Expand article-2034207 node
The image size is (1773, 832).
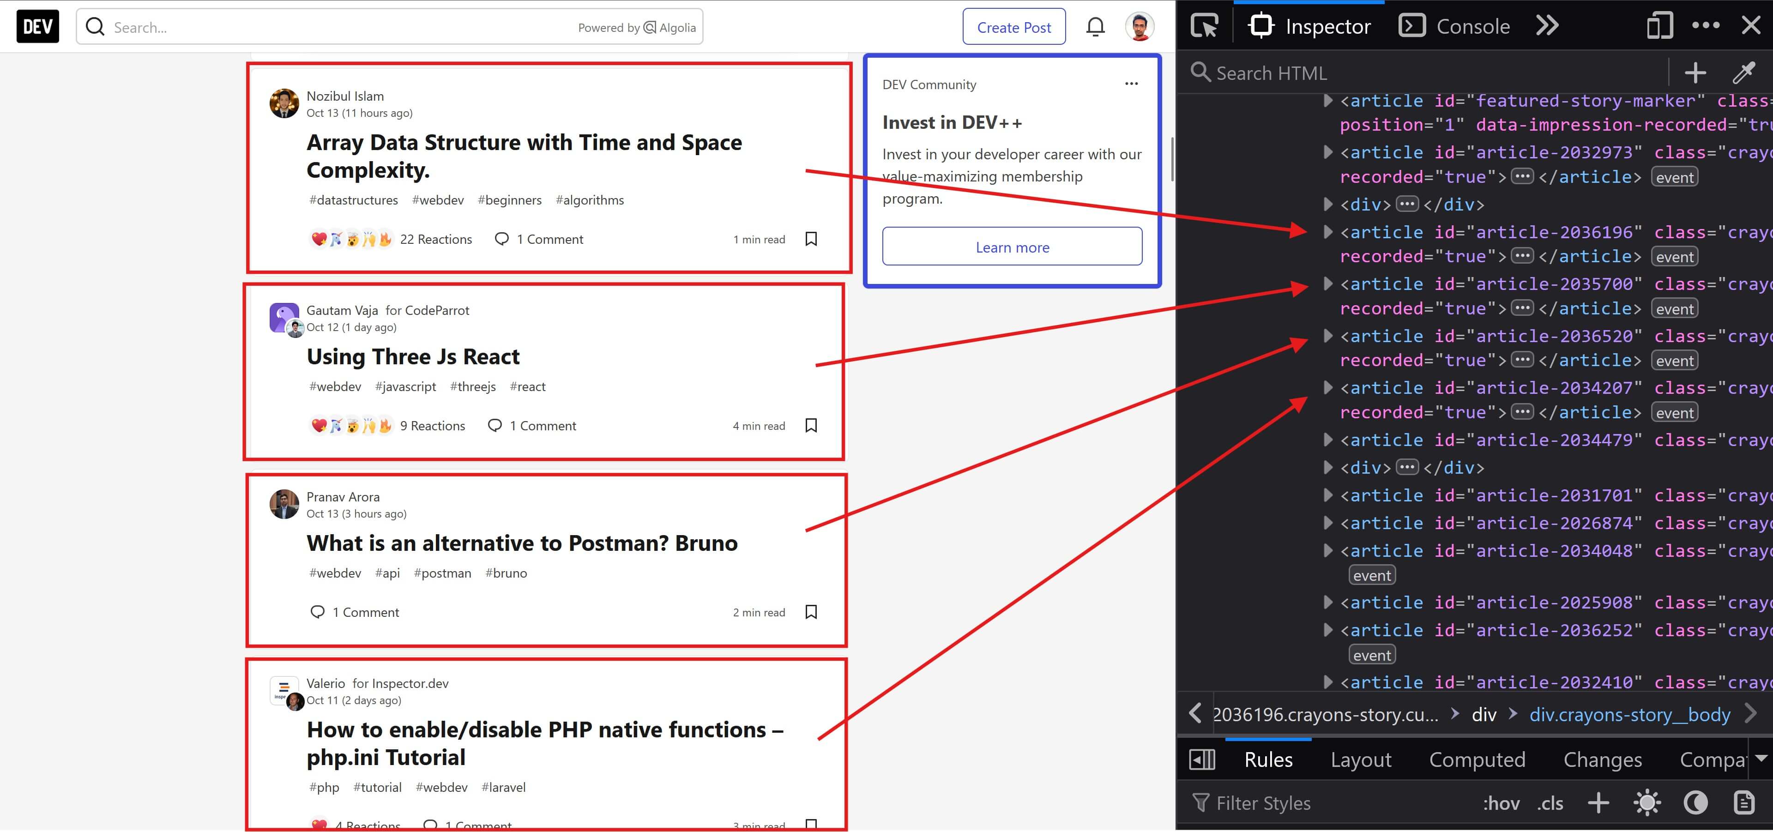click(x=1328, y=387)
